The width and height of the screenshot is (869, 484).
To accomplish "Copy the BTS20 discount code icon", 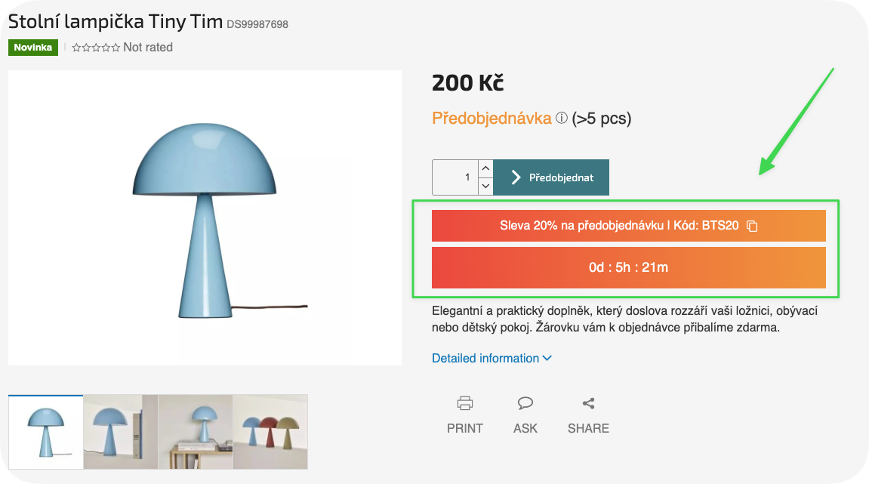I will click(752, 226).
